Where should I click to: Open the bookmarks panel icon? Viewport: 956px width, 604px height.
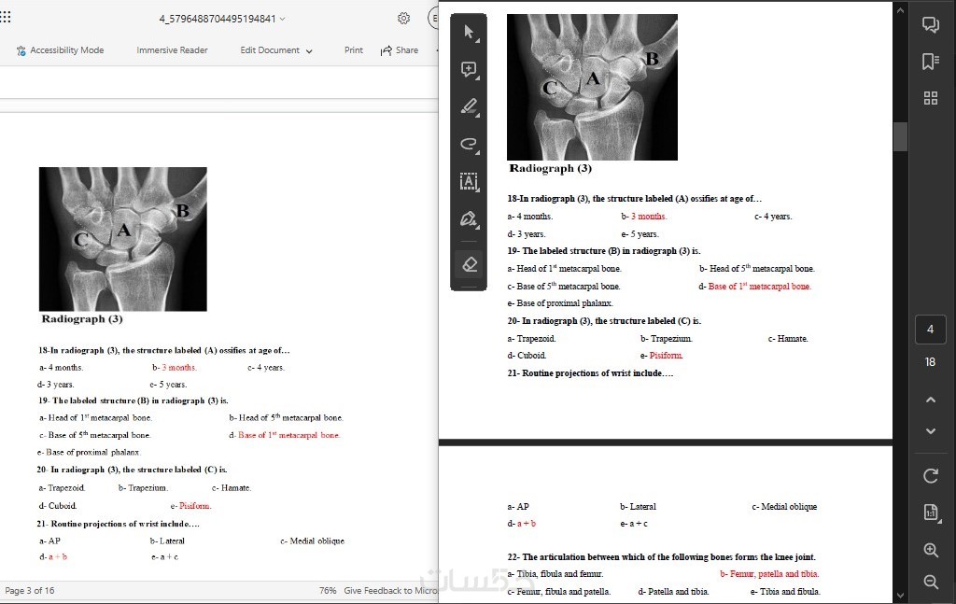(x=931, y=61)
